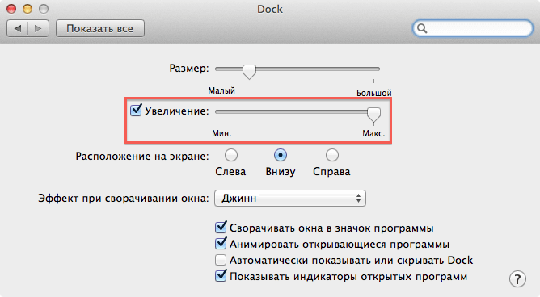The image size is (540, 297).
Task: Enable Автоматически показывать или скрывать Dock
Action: [x=221, y=260]
